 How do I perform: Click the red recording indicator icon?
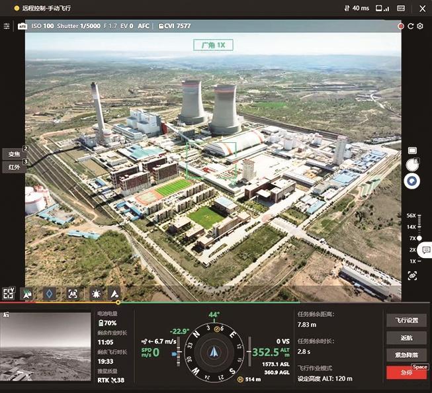point(401,26)
